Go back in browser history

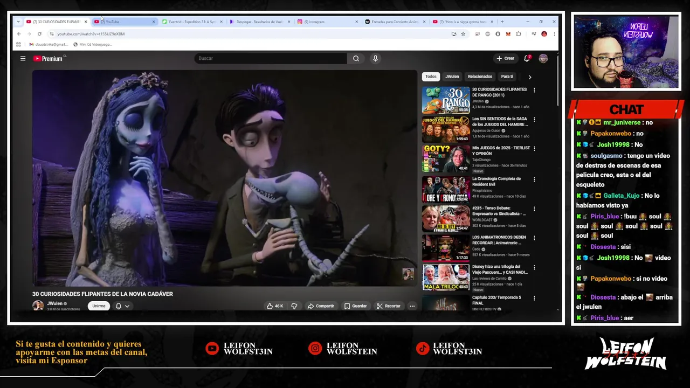pyautogui.click(x=19, y=34)
